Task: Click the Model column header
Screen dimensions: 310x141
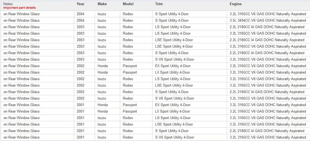Action: 128,4
